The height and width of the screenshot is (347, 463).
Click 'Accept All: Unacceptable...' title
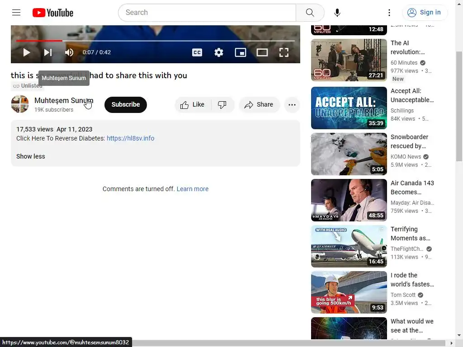tap(412, 95)
